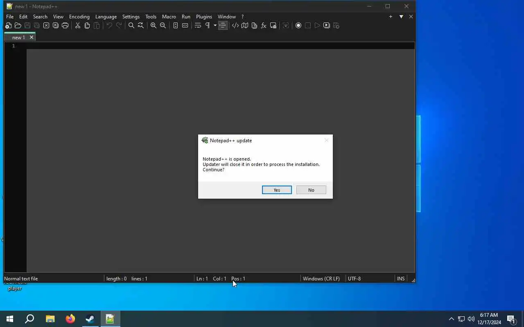The height and width of the screenshot is (327, 524).
Task: Click the Paste clipboard icon
Action: click(x=97, y=25)
